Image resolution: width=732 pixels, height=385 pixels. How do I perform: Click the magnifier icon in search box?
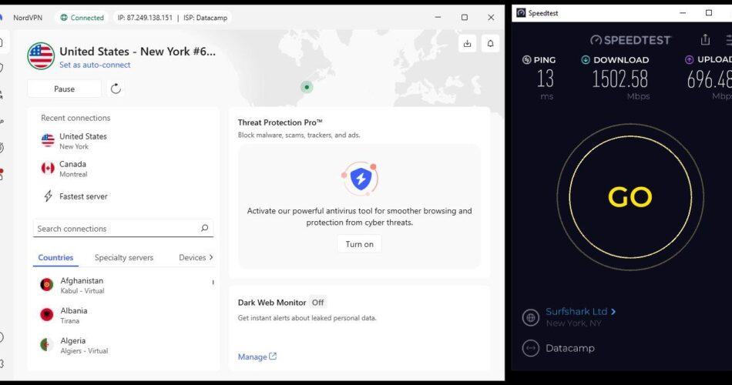pos(204,229)
